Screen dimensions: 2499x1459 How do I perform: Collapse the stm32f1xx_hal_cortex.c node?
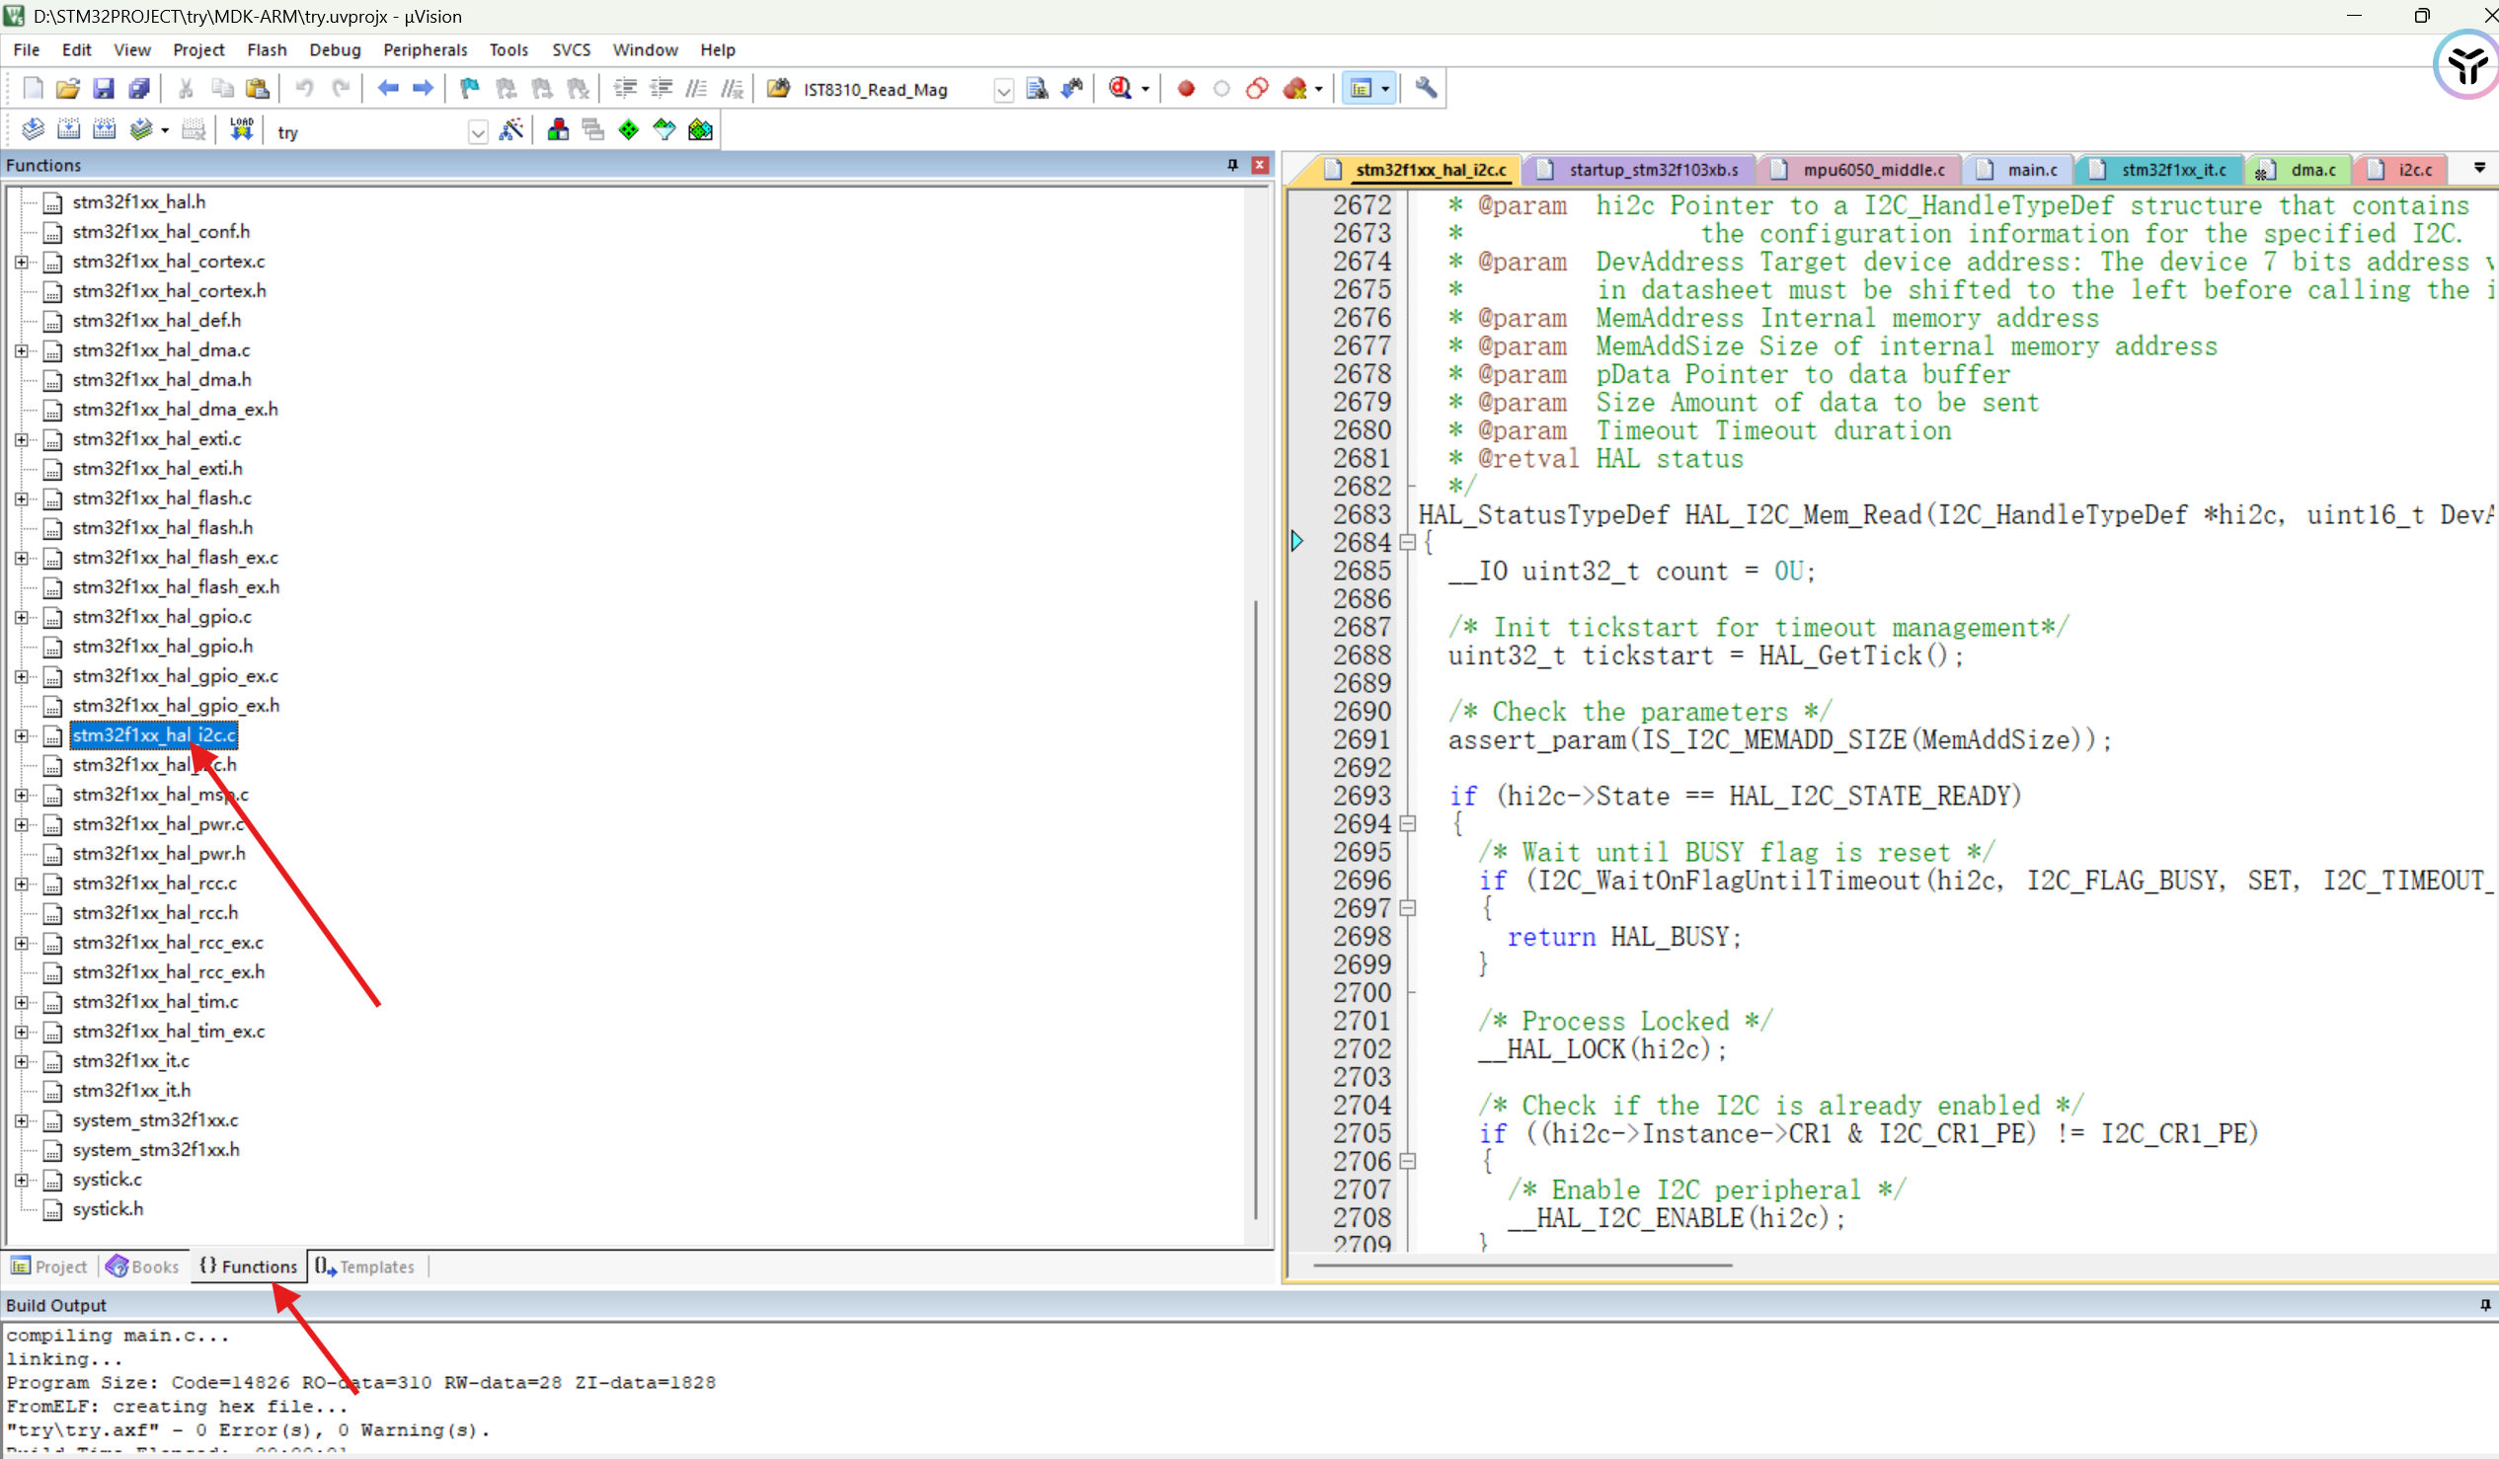[x=21, y=262]
